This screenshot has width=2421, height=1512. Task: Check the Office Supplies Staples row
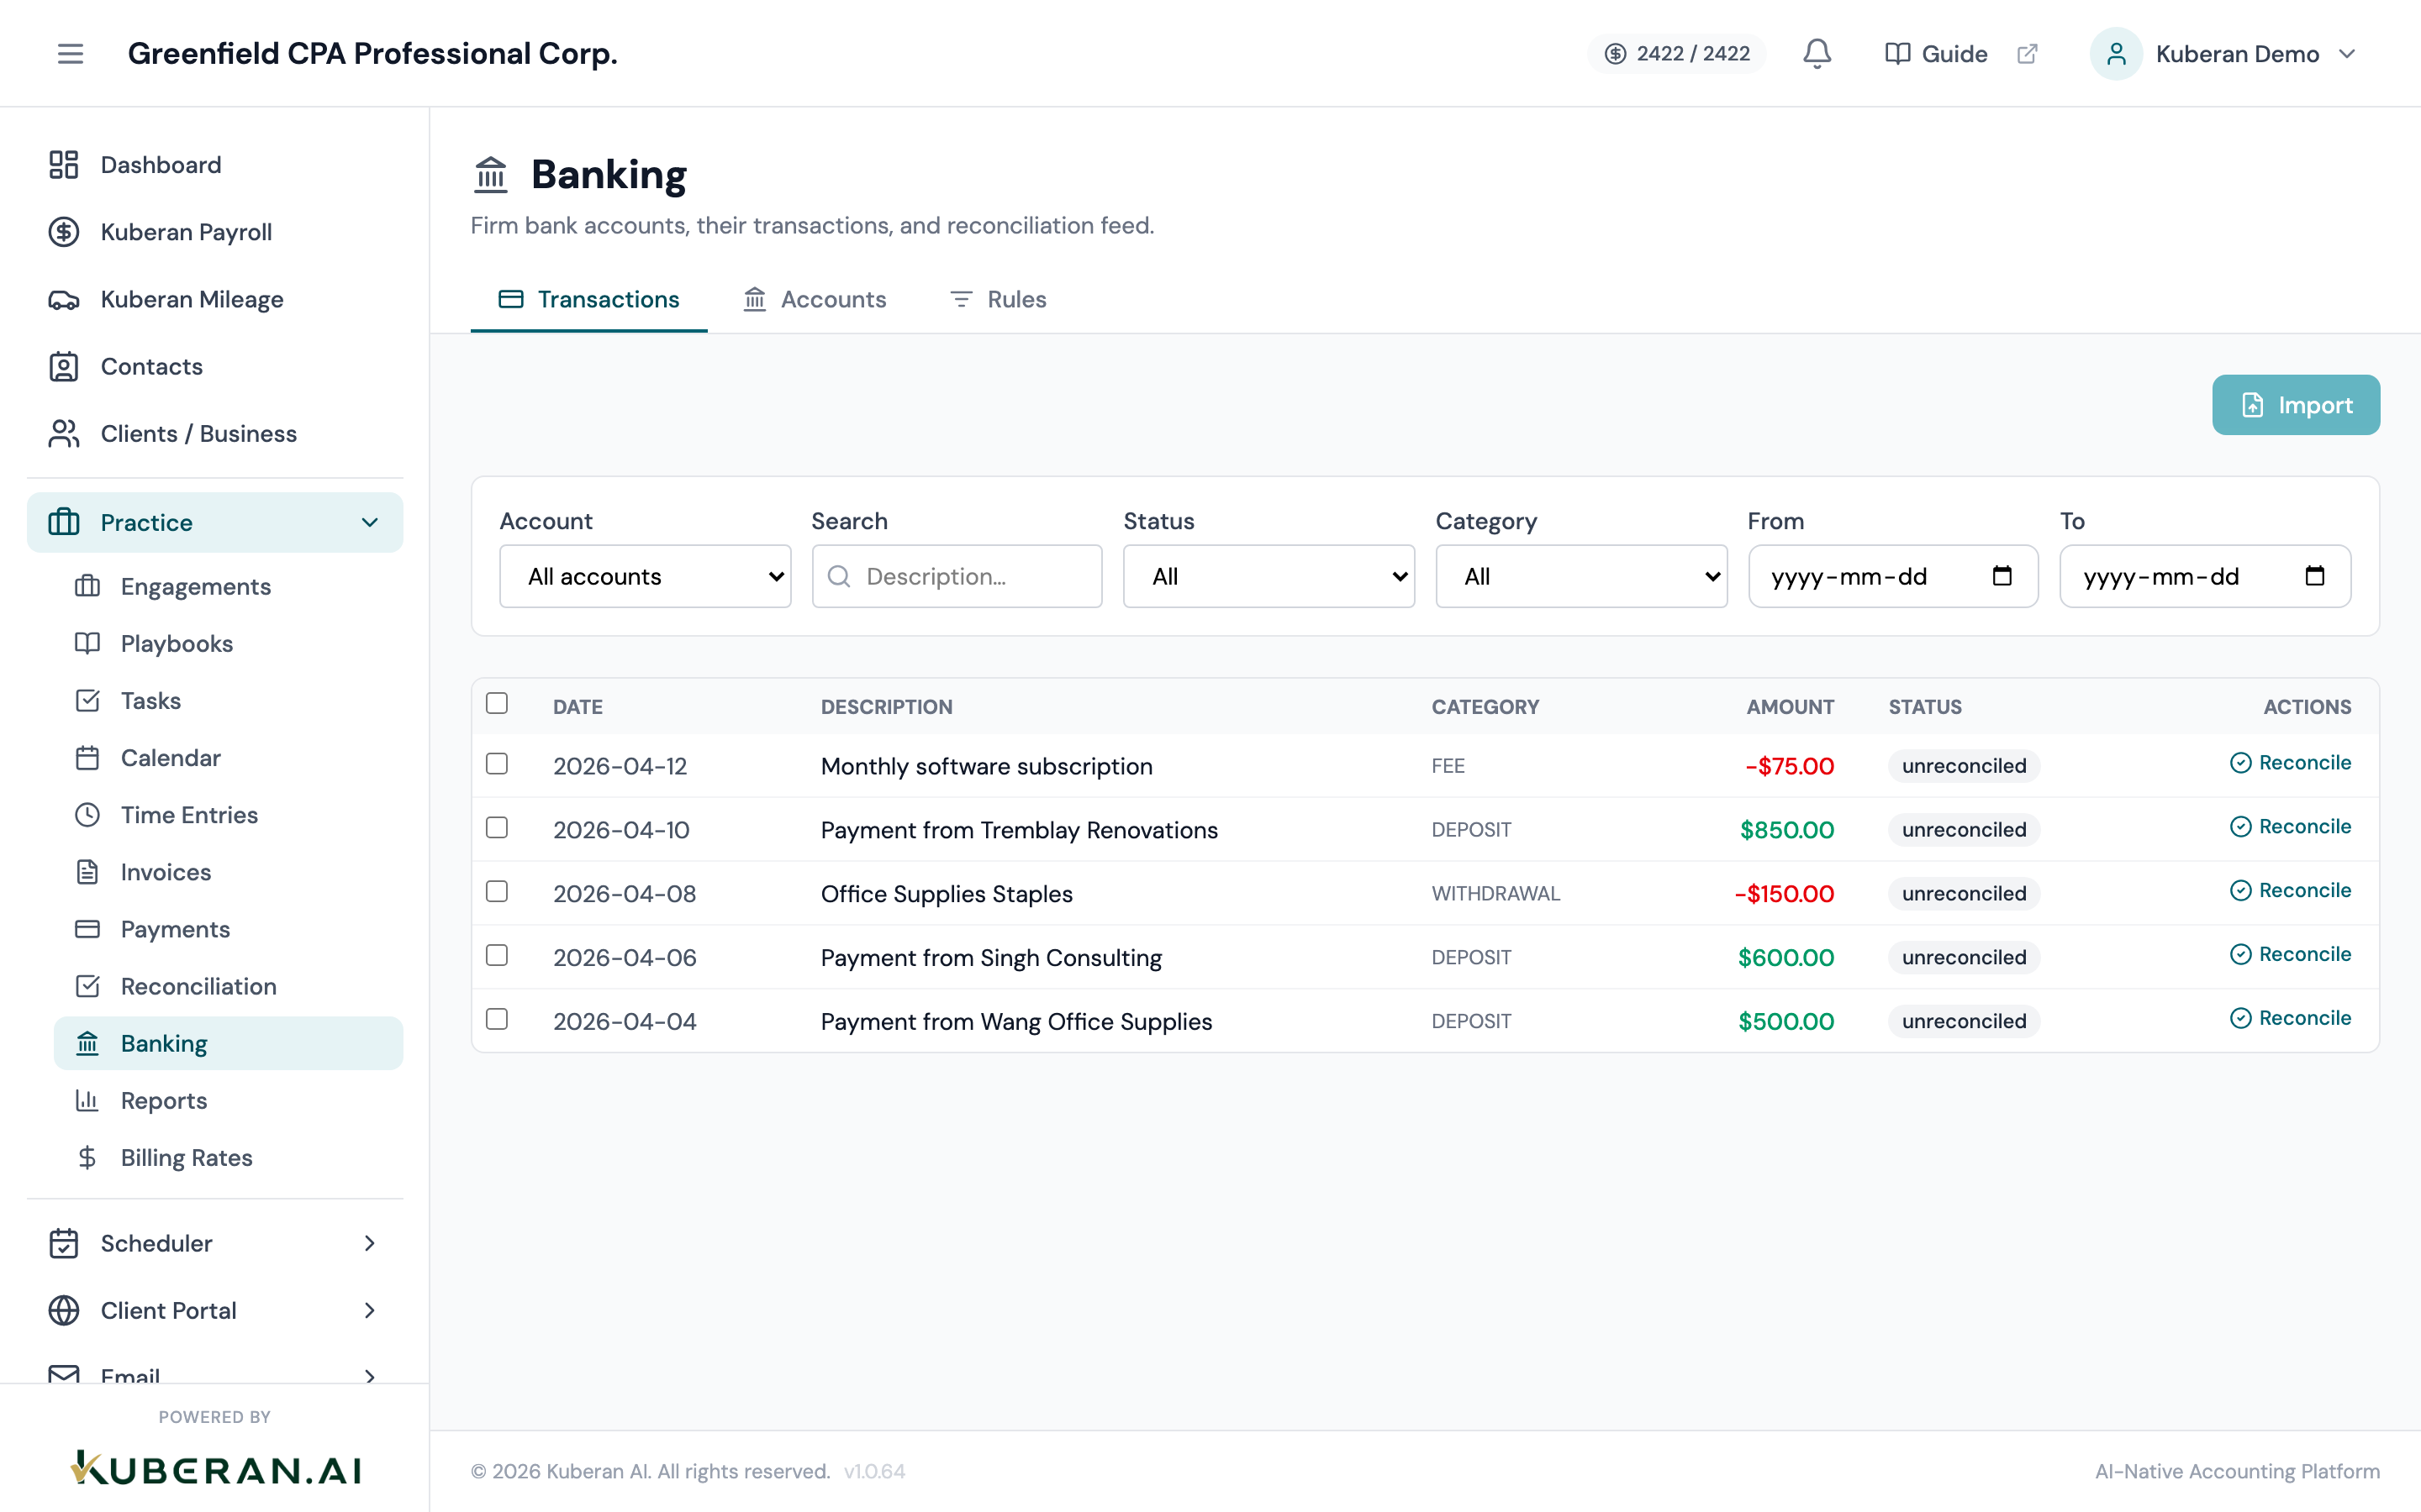click(497, 892)
